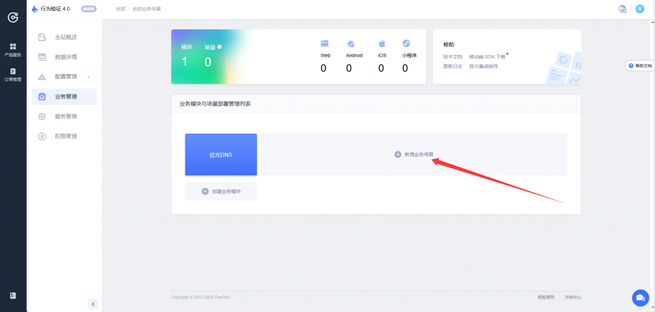The width and height of the screenshot is (655, 312).
Task: Click the 行为验证 4.0 product title
Action: [x=55, y=9]
